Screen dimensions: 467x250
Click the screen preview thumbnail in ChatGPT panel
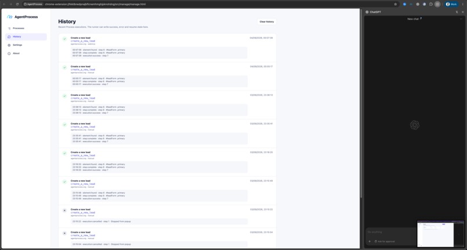(440, 234)
